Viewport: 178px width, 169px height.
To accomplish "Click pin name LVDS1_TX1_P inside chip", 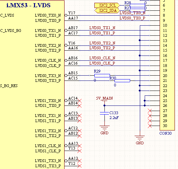I will click(48, 121).
